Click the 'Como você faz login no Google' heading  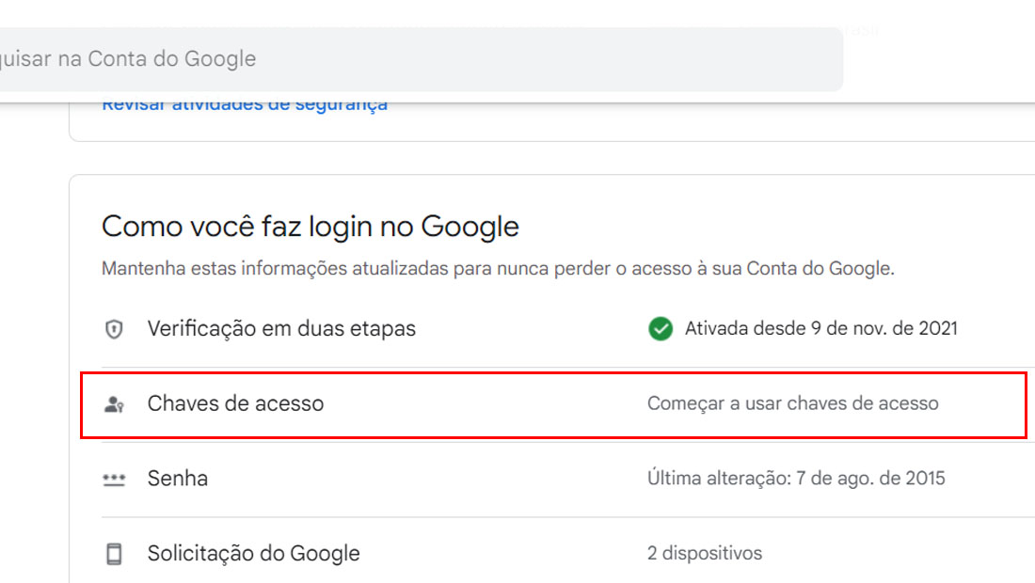pyautogui.click(x=310, y=227)
